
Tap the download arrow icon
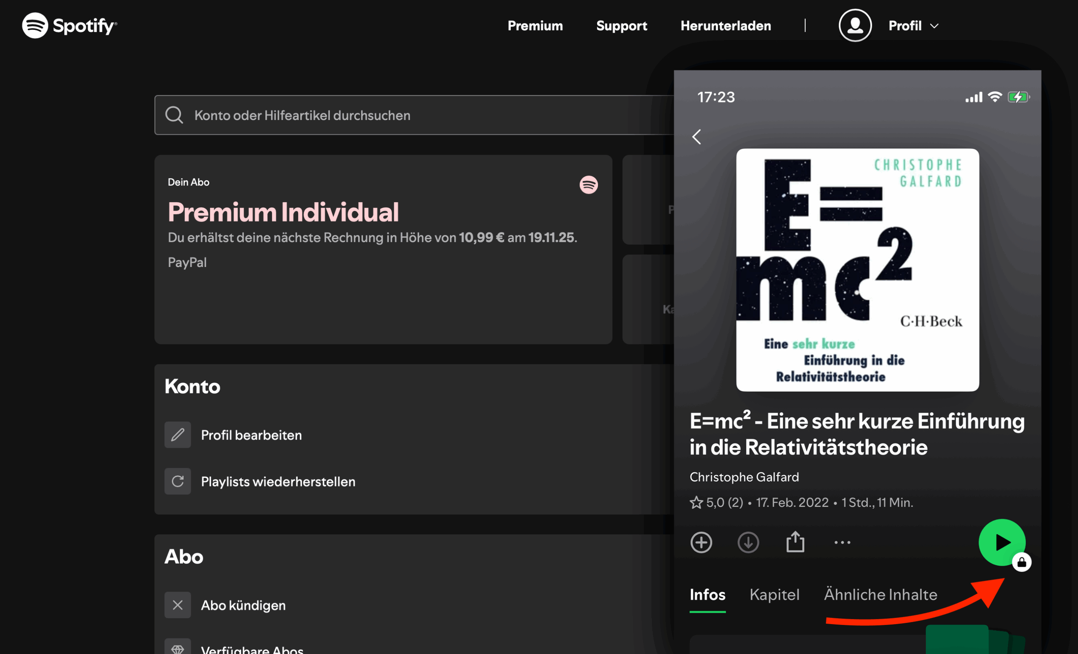click(748, 542)
